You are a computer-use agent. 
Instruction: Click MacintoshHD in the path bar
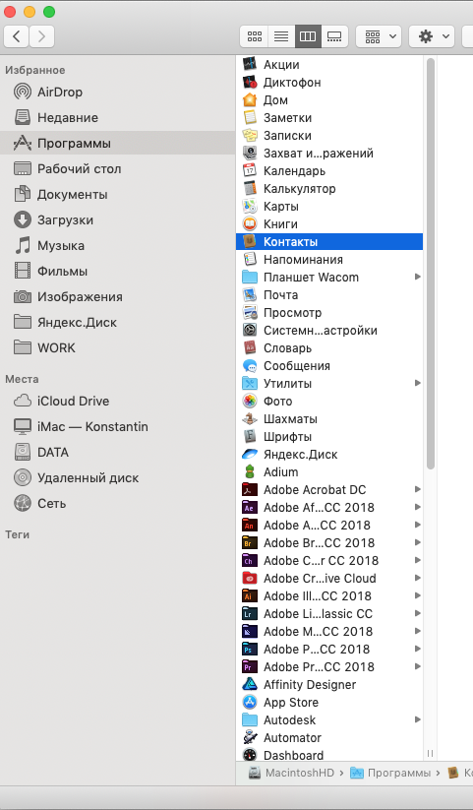coord(292,773)
